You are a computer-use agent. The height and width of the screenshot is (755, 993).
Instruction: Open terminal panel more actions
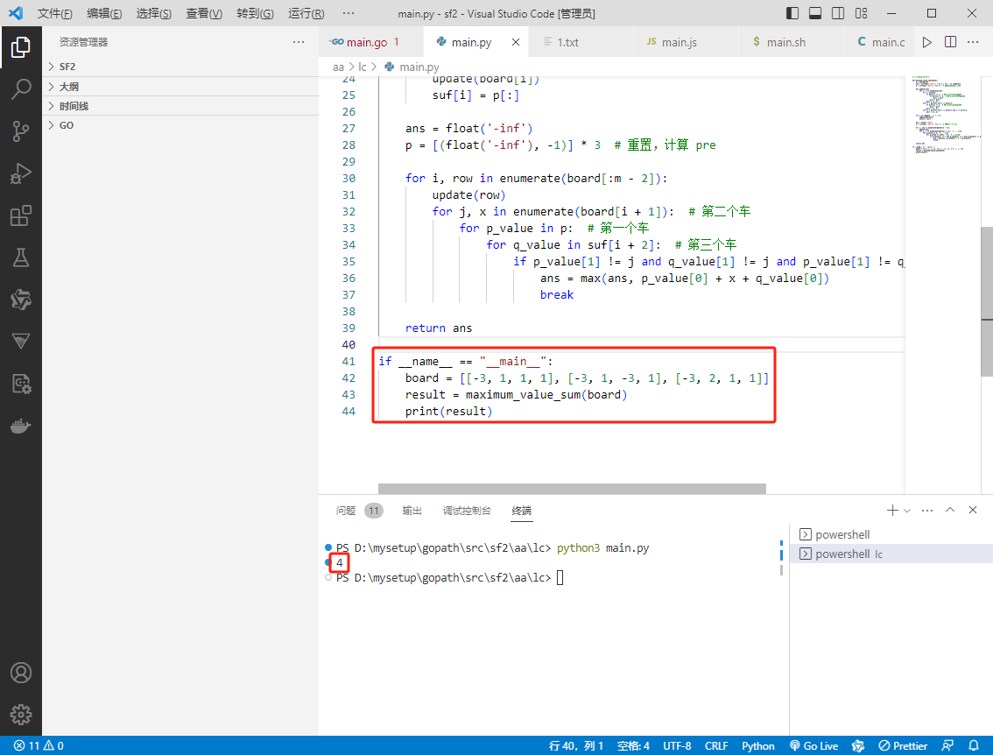pyautogui.click(x=927, y=511)
